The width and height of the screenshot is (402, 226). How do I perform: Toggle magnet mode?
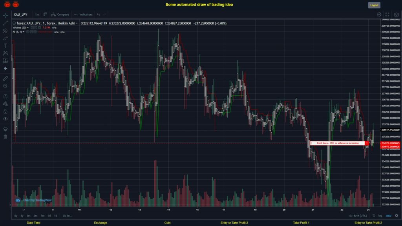pos(5,96)
